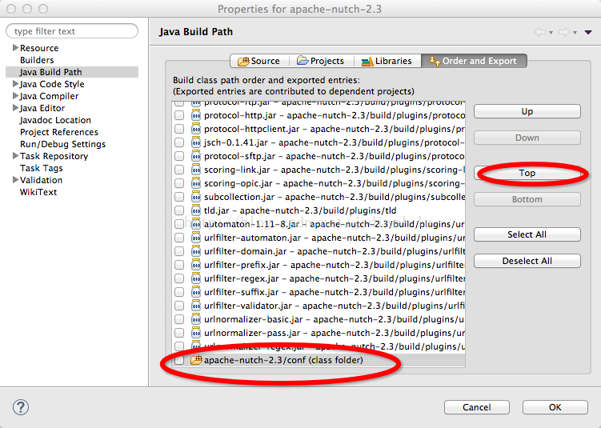Click the jar icon of urlfilter-automaton.jar
This screenshot has height=428, width=601.
[x=196, y=238]
